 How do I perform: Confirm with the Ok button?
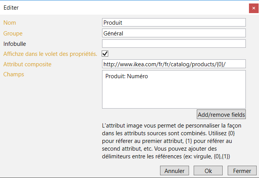(x=208, y=171)
